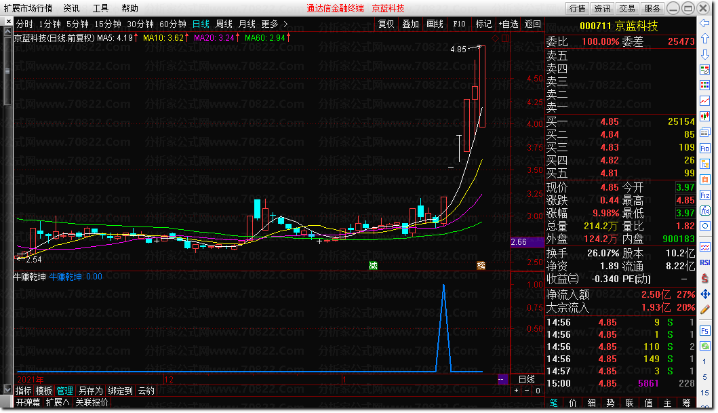The height and width of the screenshot is (413, 718).
Task: Click the red diamond marker icon atop chart
Action: [x=495, y=39]
